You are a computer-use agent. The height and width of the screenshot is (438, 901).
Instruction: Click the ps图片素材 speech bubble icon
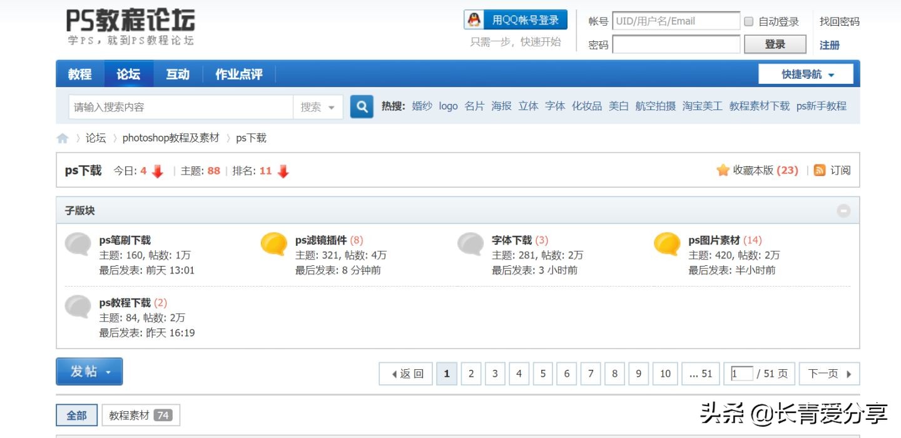point(666,245)
